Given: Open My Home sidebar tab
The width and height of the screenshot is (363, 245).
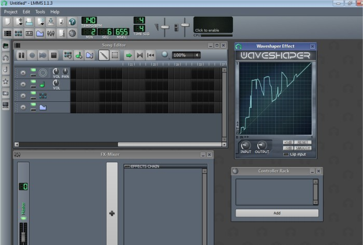Looking at the screenshot, I should point(6,94).
